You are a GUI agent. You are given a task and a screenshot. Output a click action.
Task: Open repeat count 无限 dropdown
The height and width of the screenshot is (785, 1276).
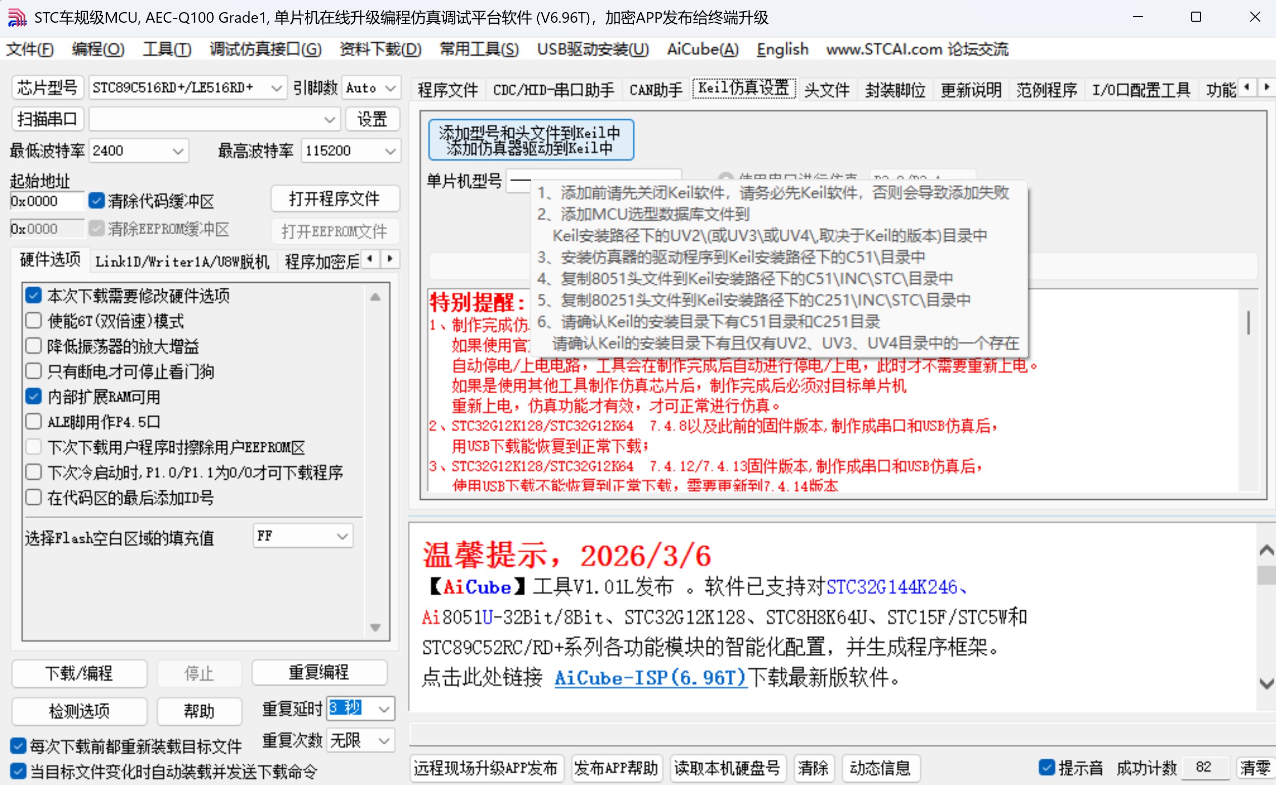pyautogui.click(x=361, y=741)
